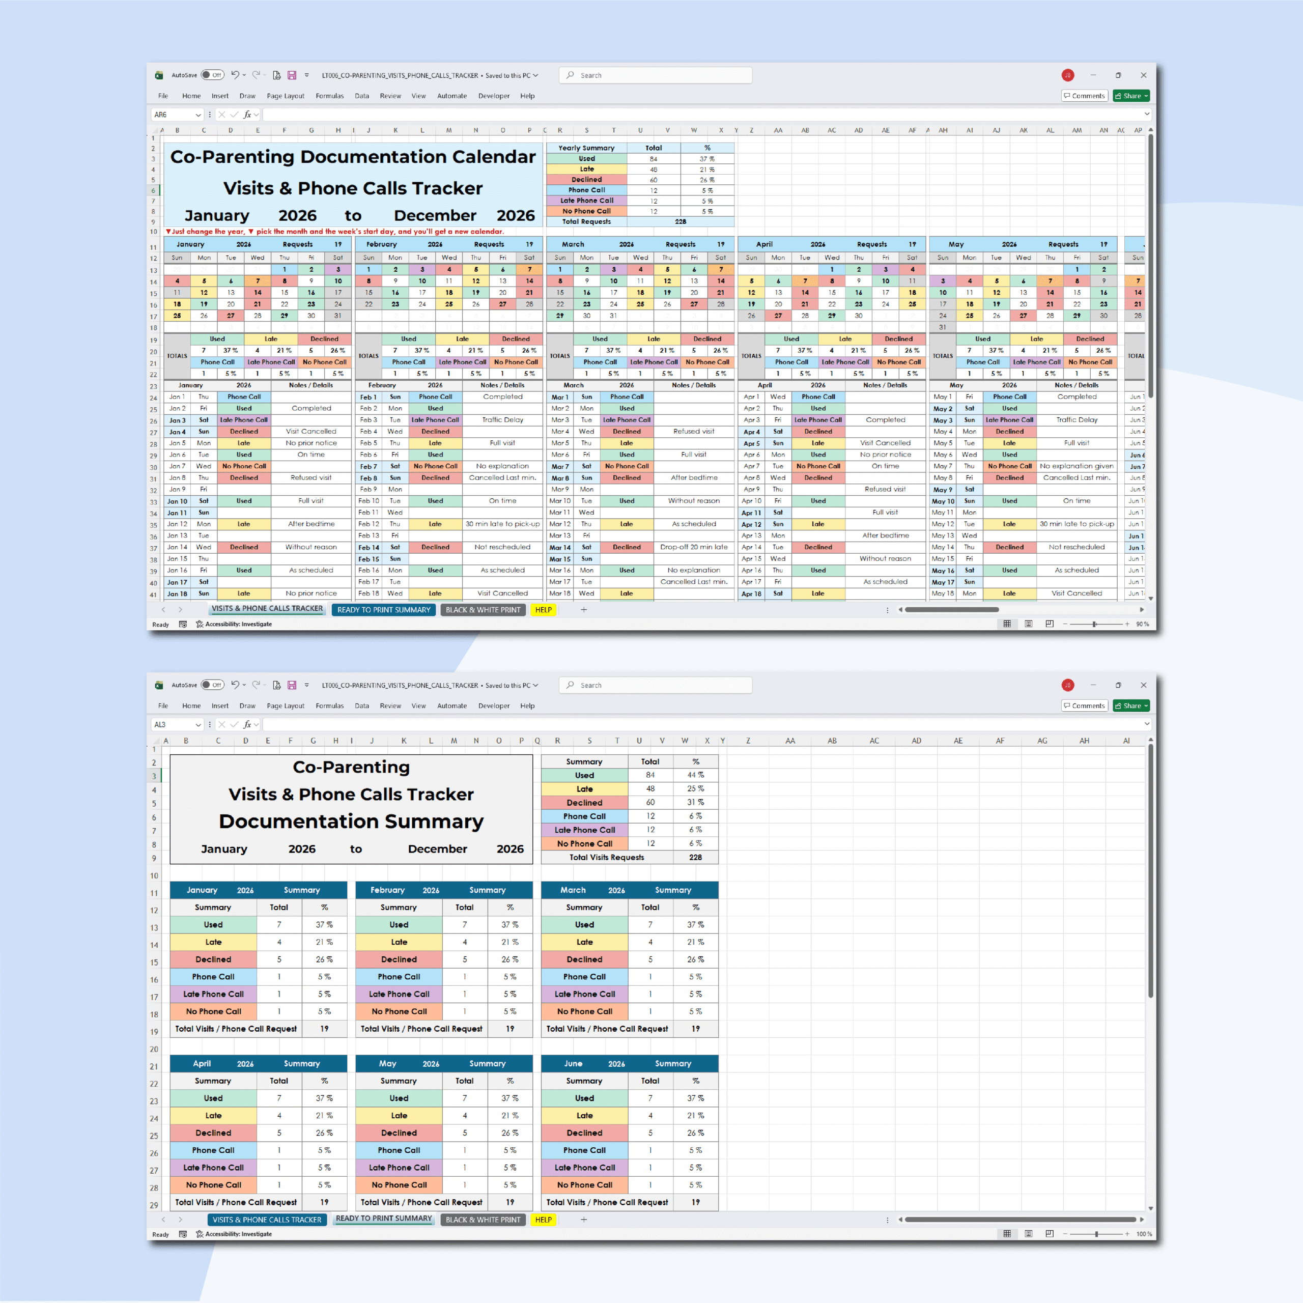Undo the last action
The height and width of the screenshot is (1303, 1303).
(x=235, y=75)
